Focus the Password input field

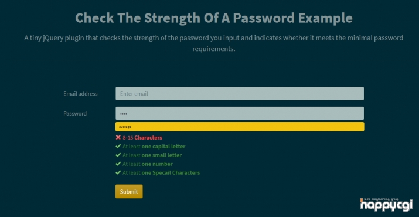coord(240,113)
